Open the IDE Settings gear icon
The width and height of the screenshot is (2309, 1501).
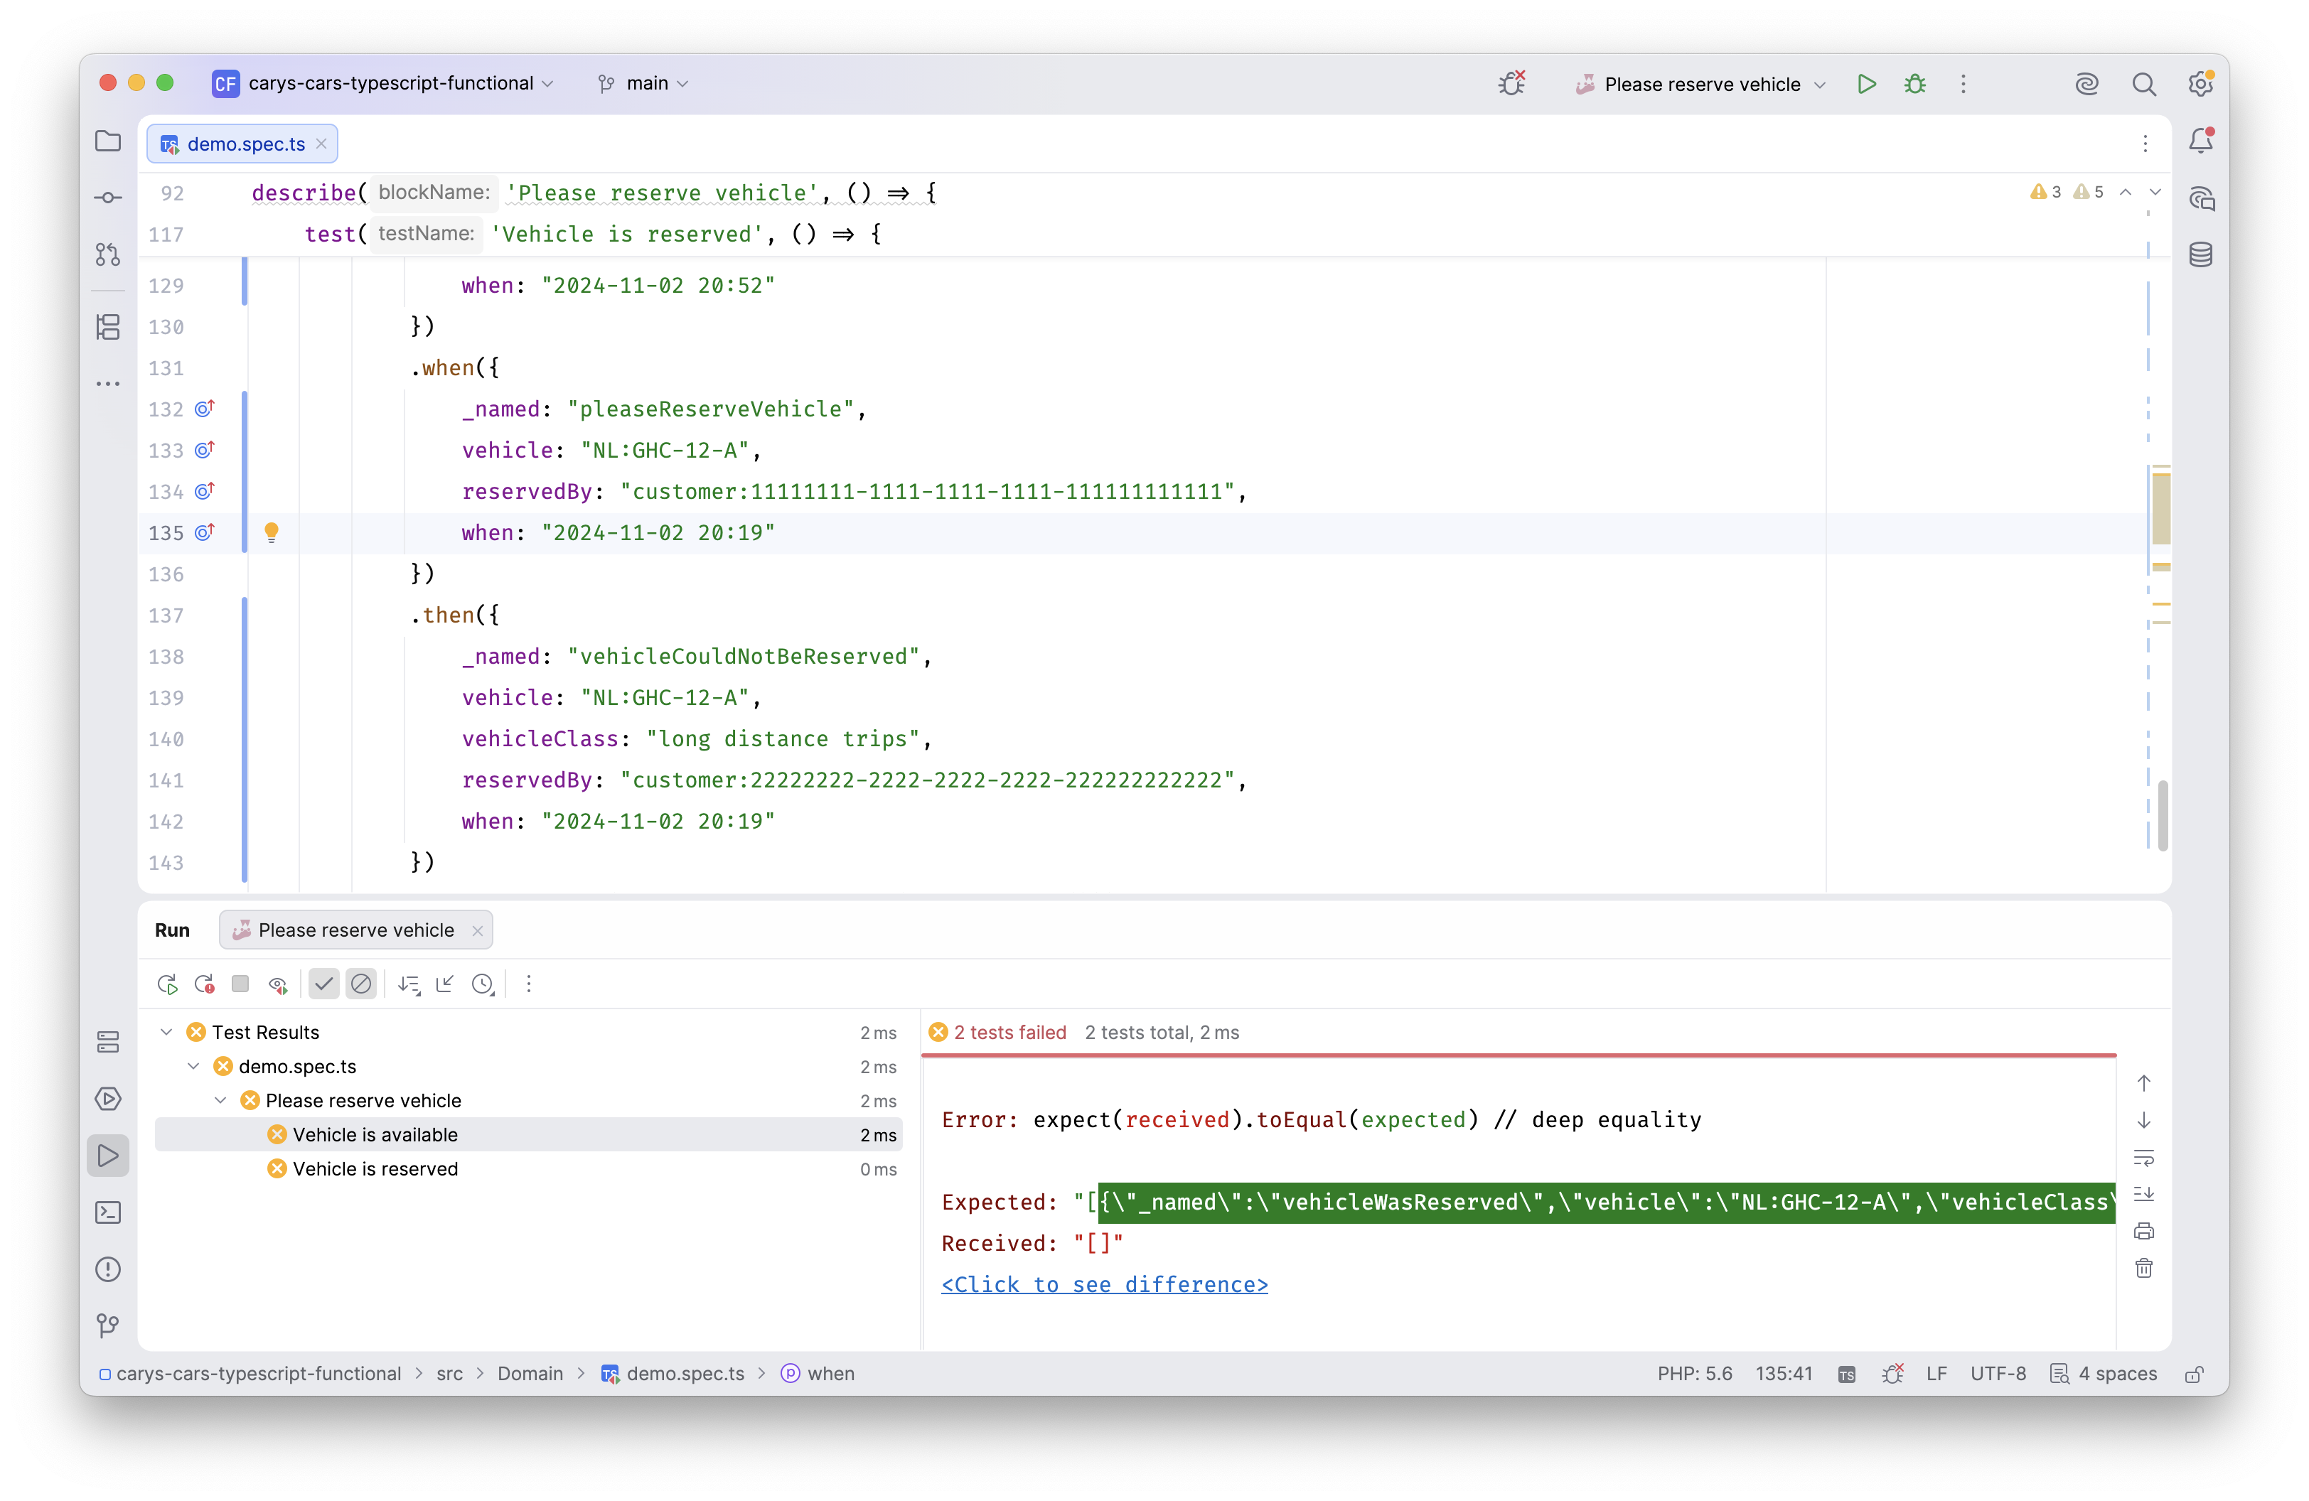(x=2200, y=85)
